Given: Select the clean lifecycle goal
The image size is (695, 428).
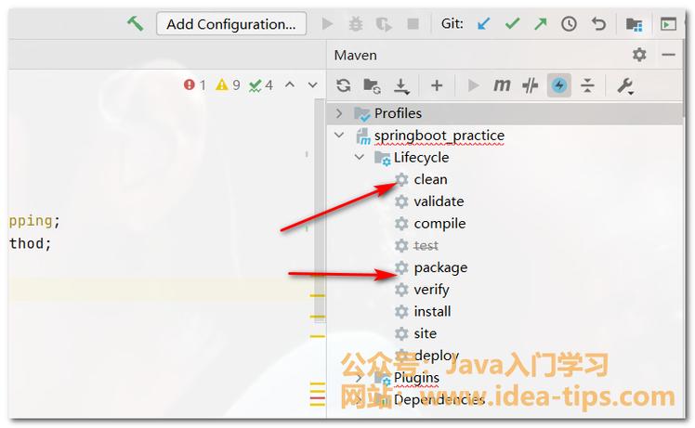Looking at the screenshot, I should click(x=430, y=179).
